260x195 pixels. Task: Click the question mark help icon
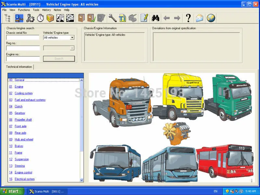click(188, 18)
